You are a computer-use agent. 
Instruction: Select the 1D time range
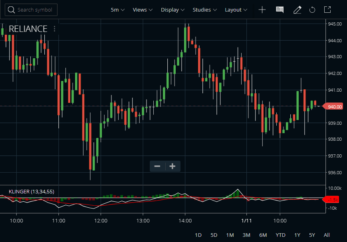click(198, 235)
